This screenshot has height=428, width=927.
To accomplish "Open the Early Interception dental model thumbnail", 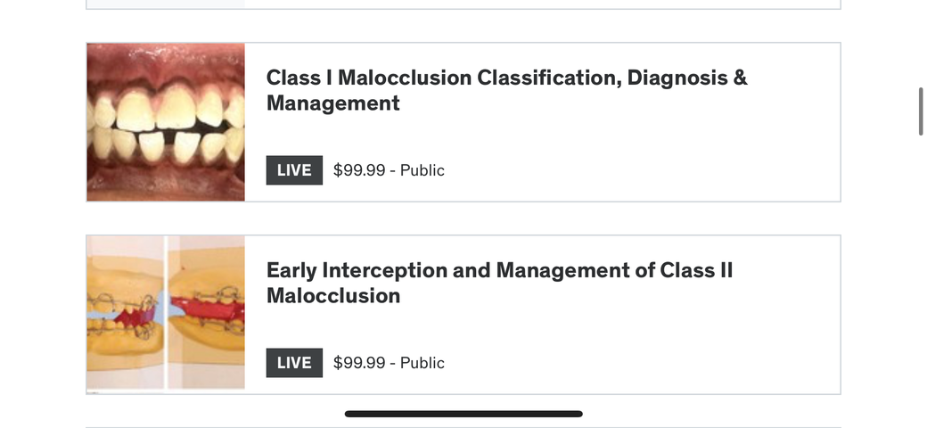I will (x=166, y=314).
